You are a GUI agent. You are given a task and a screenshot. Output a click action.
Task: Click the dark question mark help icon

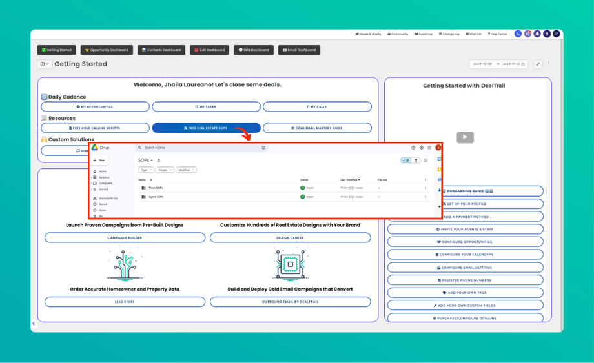click(547, 34)
